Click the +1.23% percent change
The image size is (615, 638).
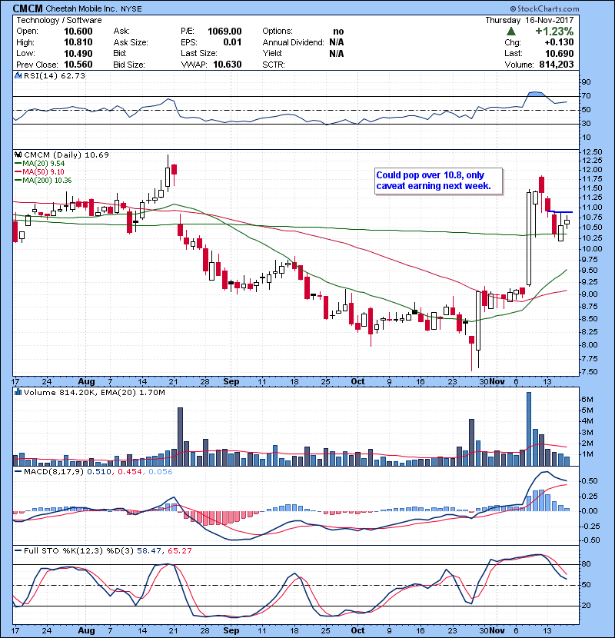pyautogui.click(x=554, y=32)
